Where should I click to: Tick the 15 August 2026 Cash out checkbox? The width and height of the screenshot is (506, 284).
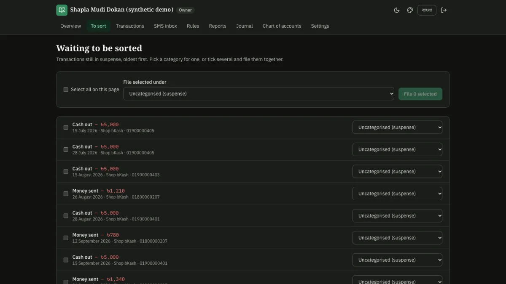tap(66, 172)
